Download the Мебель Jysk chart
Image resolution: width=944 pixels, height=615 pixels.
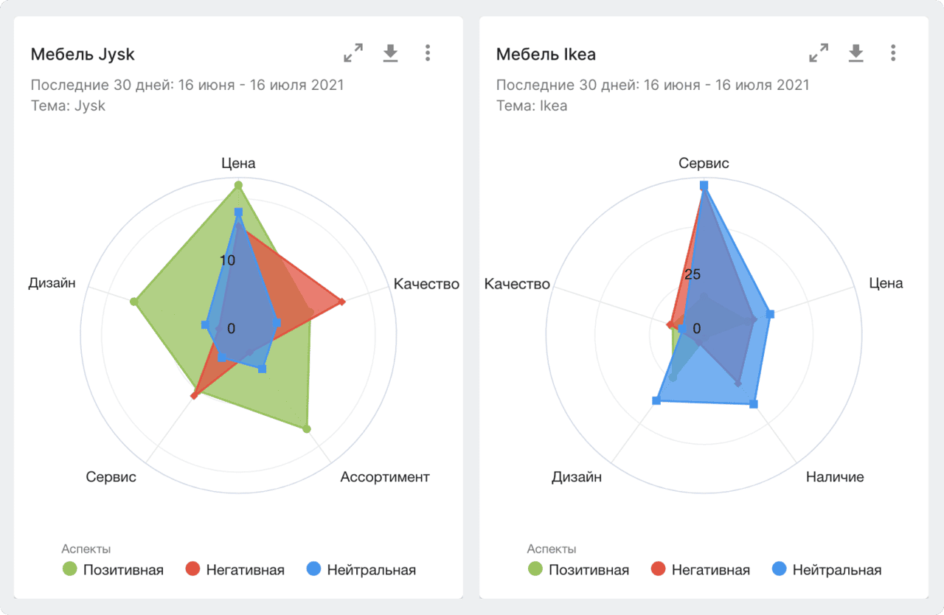[x=390, y=53]
